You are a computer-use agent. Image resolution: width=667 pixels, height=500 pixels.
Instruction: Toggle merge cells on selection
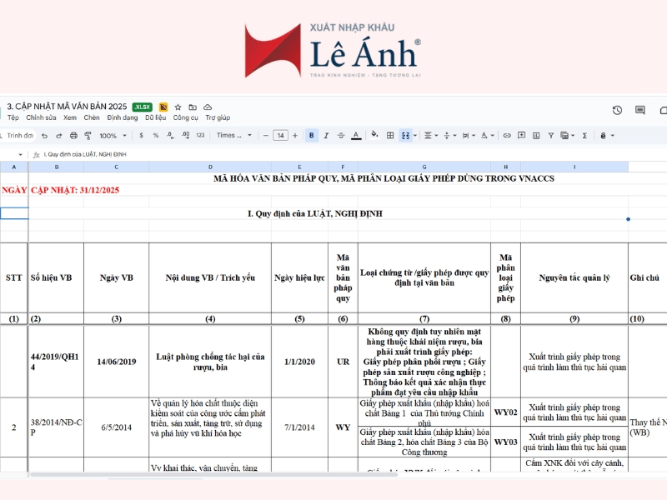[x=405, y=133]
